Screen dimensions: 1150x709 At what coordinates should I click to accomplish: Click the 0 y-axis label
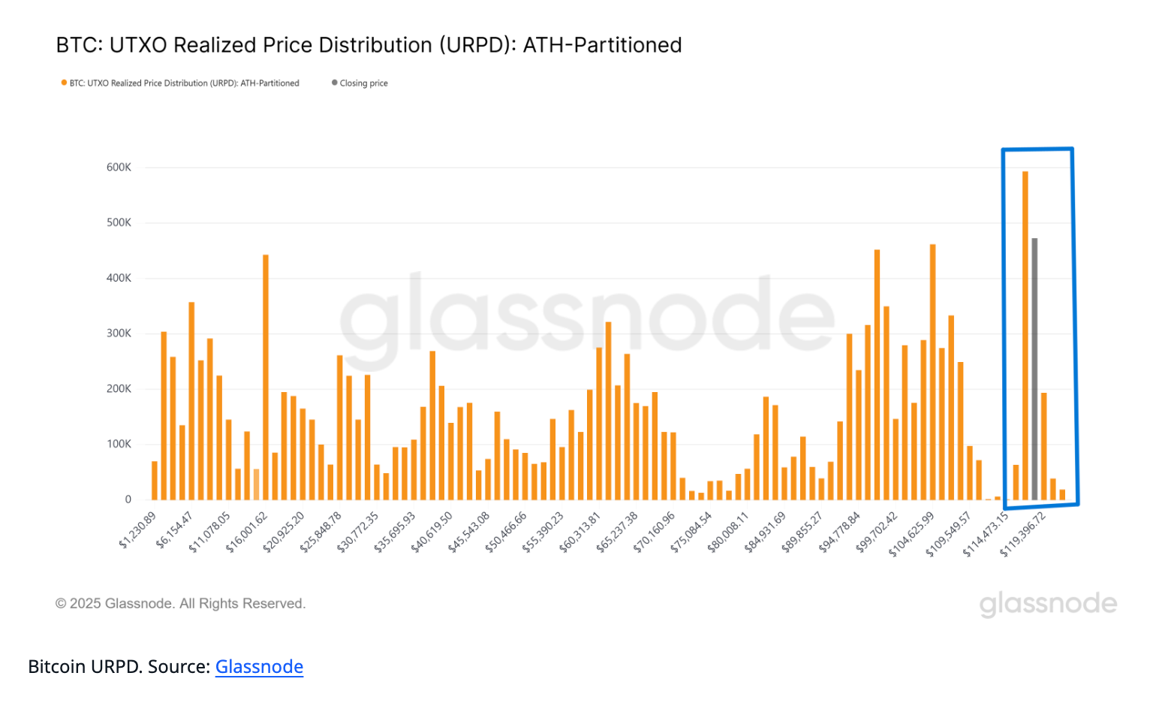[128, 499]
